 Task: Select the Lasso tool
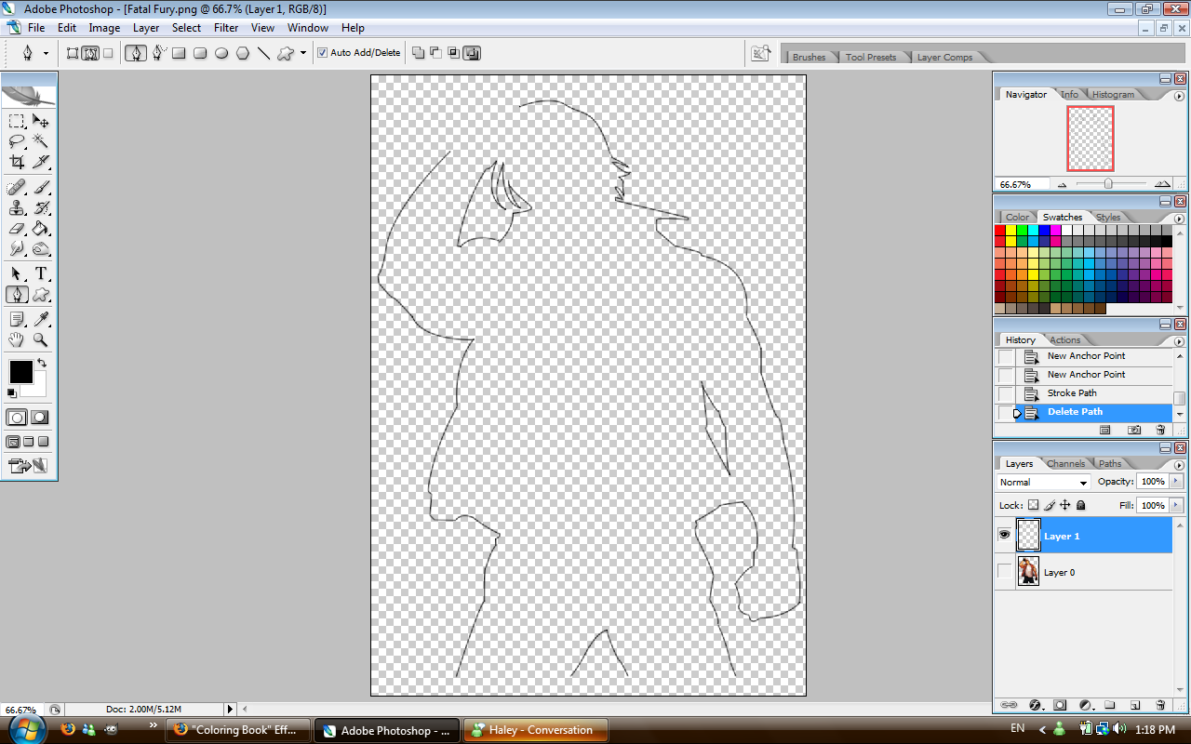16,140
